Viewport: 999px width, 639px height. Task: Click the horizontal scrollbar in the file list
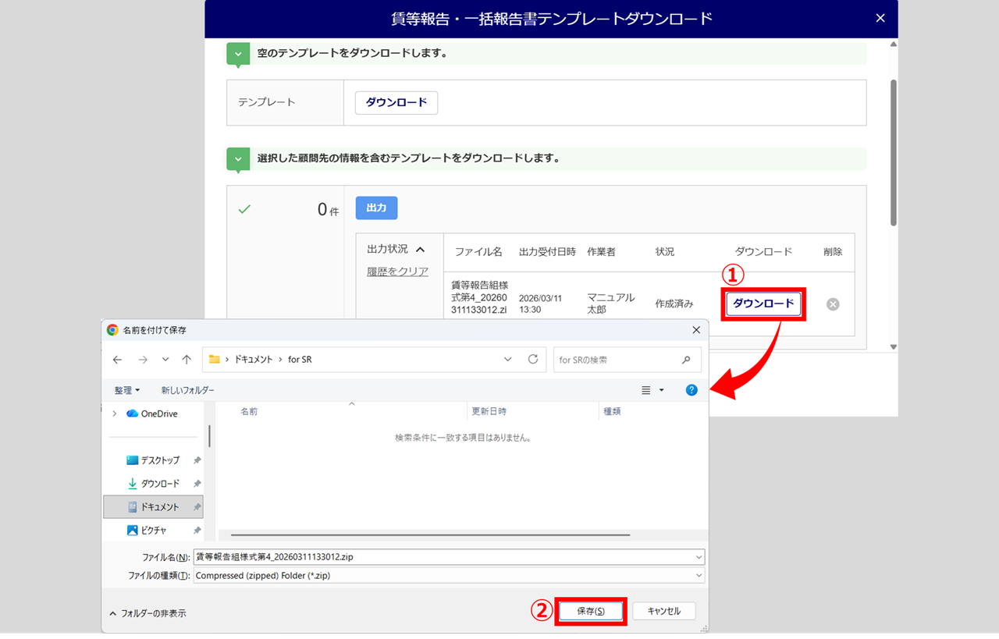click(x=430, y=535)
